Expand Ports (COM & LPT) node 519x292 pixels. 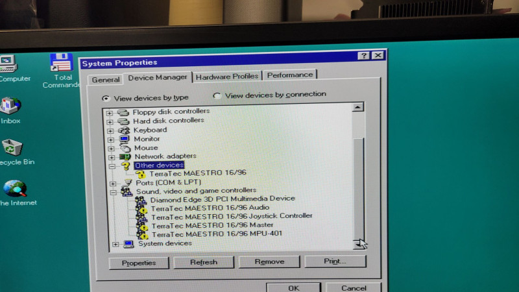(x=112, y=184)
